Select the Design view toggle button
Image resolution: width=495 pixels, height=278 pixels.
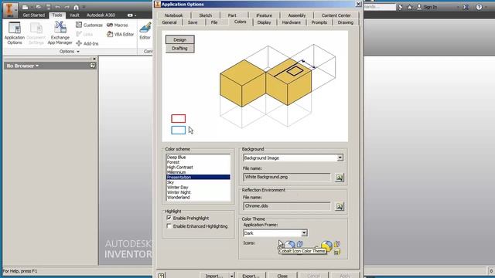tap(180, 39)
